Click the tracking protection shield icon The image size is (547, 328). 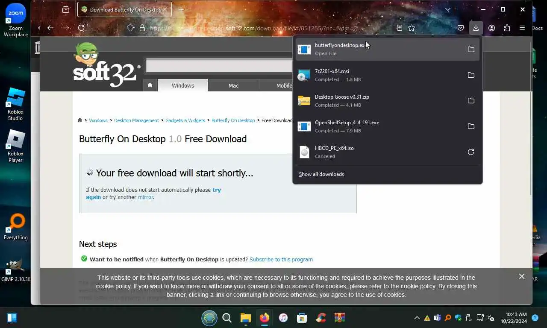coord(131,28)
